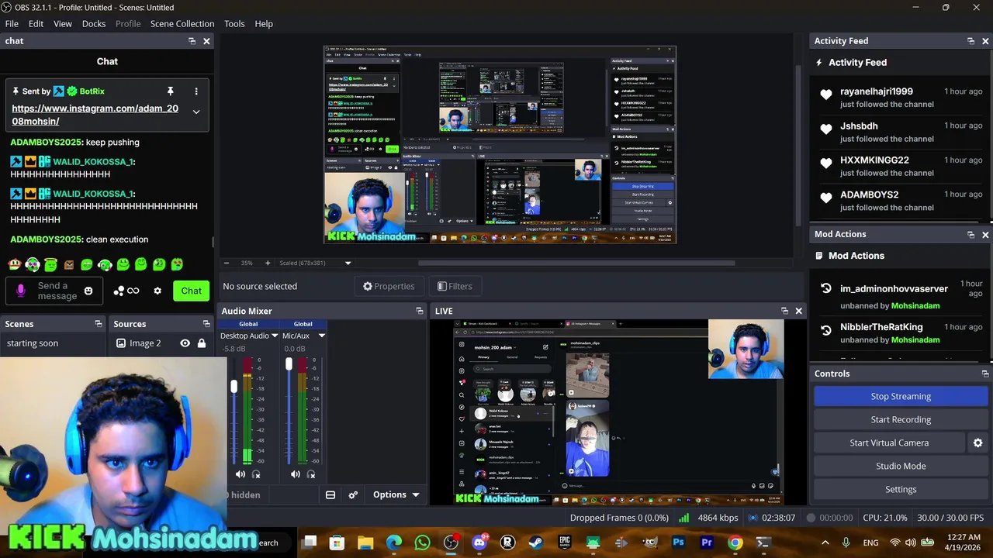The width and height of the screenshot is (993, 558).
Task: Float the Controls dock
Action: point(985,374)
